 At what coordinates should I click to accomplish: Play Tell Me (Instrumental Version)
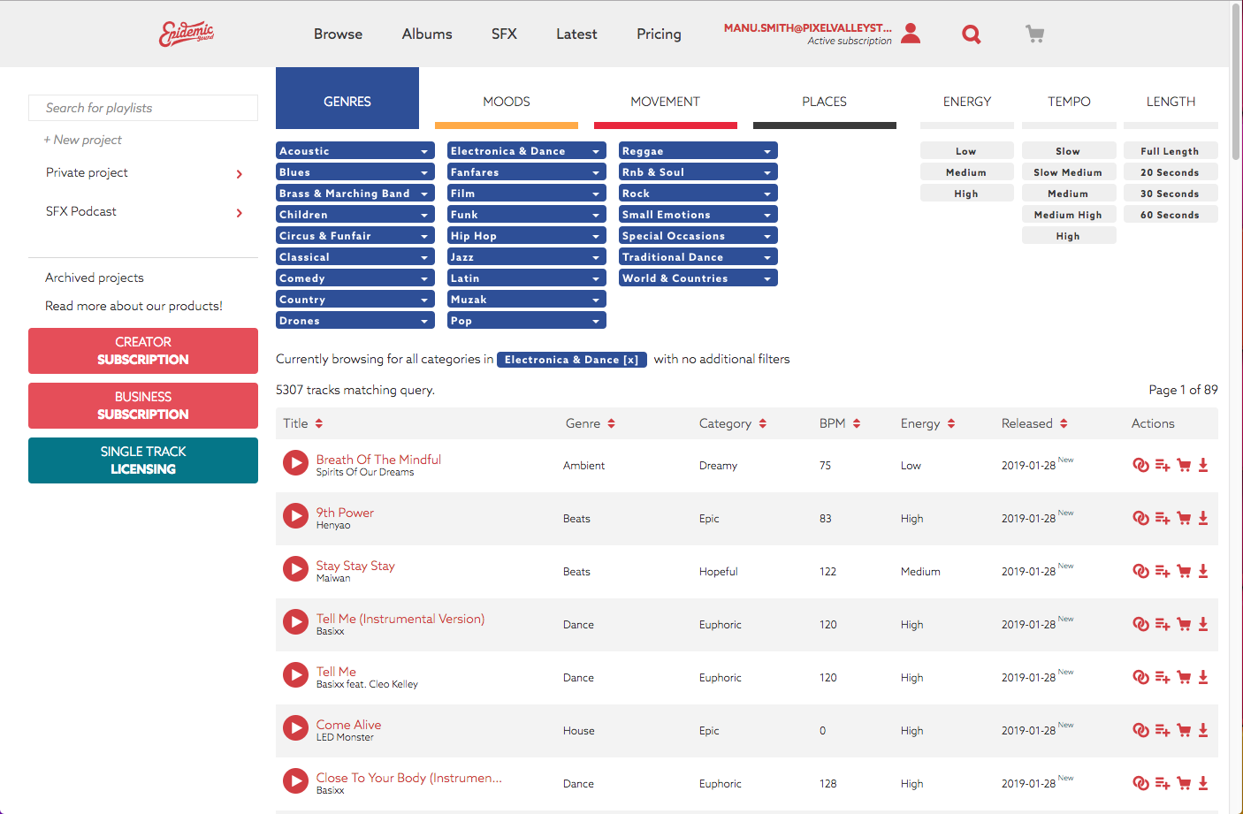[x=295, y=622]
